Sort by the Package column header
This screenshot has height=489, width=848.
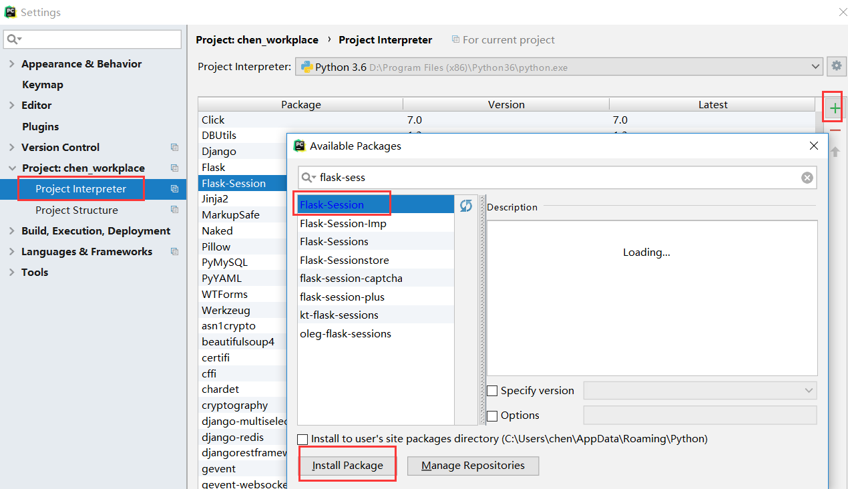(300, 104)
